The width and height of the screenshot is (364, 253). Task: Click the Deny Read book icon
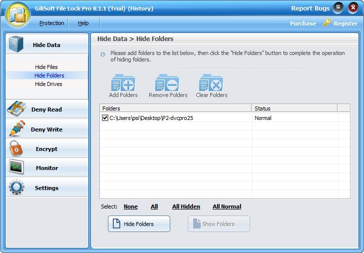coord(16,108)
